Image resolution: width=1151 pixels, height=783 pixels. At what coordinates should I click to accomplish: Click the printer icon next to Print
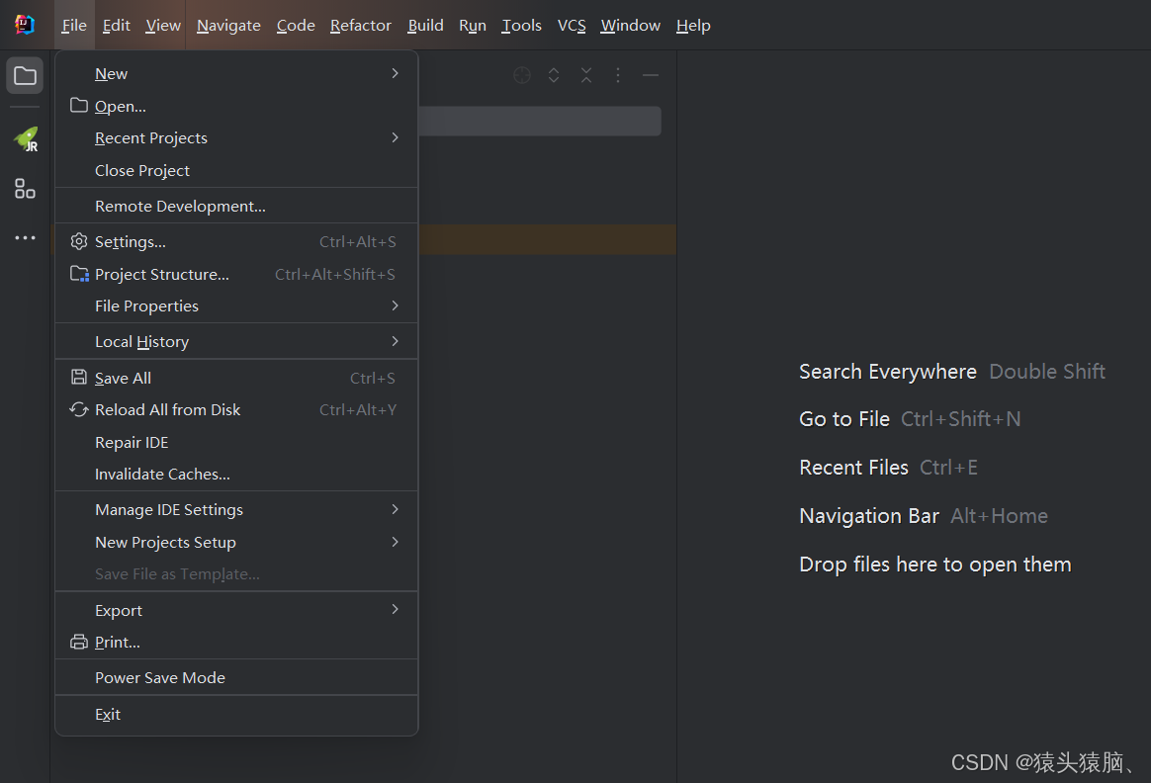click(x=78, y=642)
